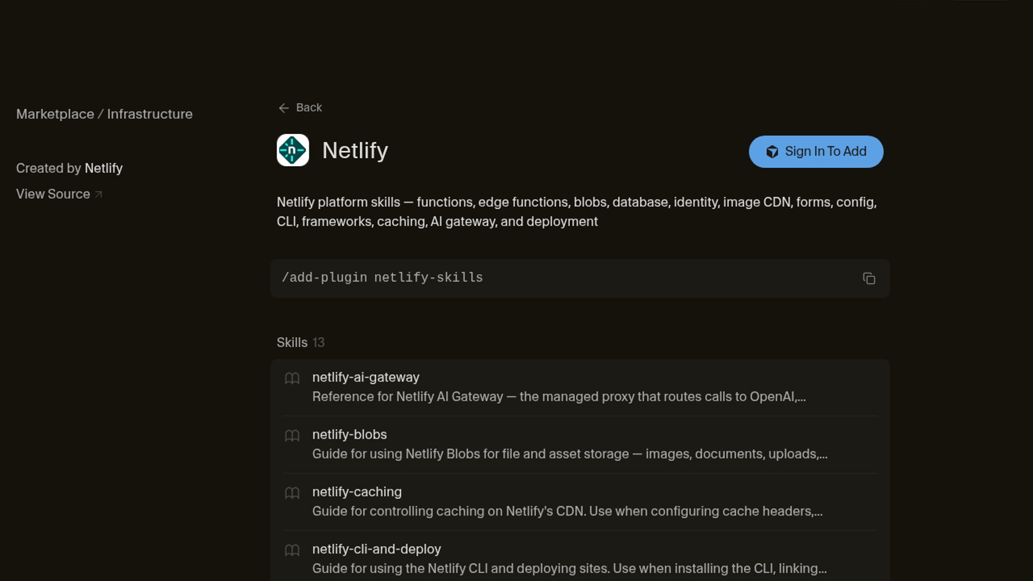Open View Source external link
1033x581 pixels.
click(59, 194)
